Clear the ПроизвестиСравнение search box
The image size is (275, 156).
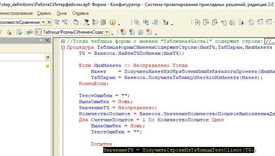click(x=49, y=22)
